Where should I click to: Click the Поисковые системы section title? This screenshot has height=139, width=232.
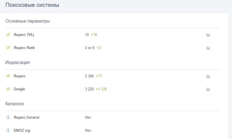point(32,5)
